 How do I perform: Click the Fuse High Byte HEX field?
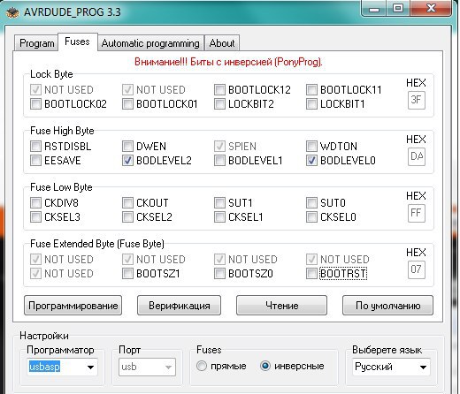417,156
